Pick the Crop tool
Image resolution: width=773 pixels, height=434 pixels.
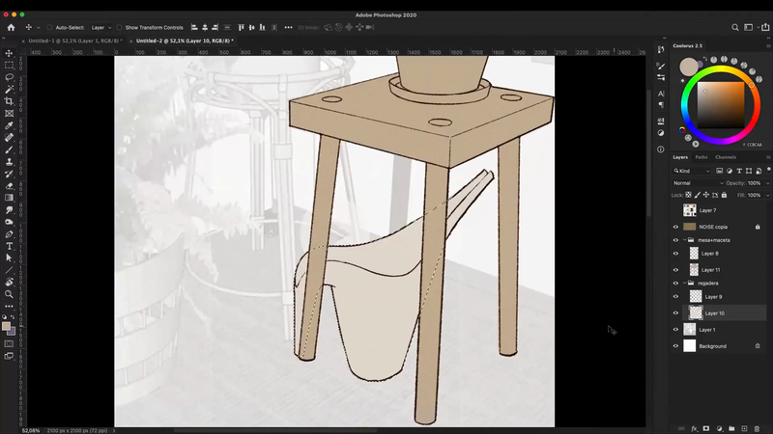tap(10, 101)
